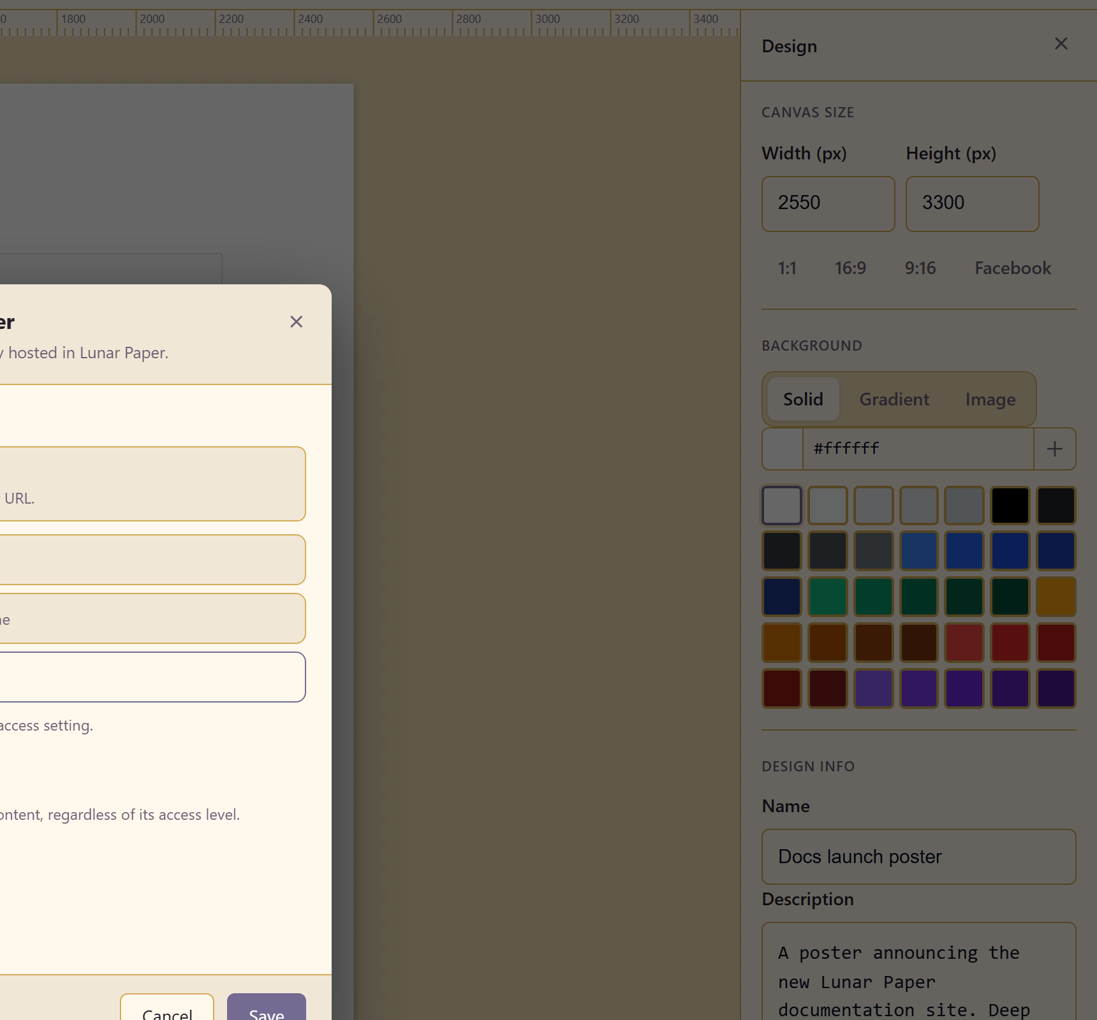Switch to the Image background tab
Screen dimensions: 1097x1020
tap(990, 399)
